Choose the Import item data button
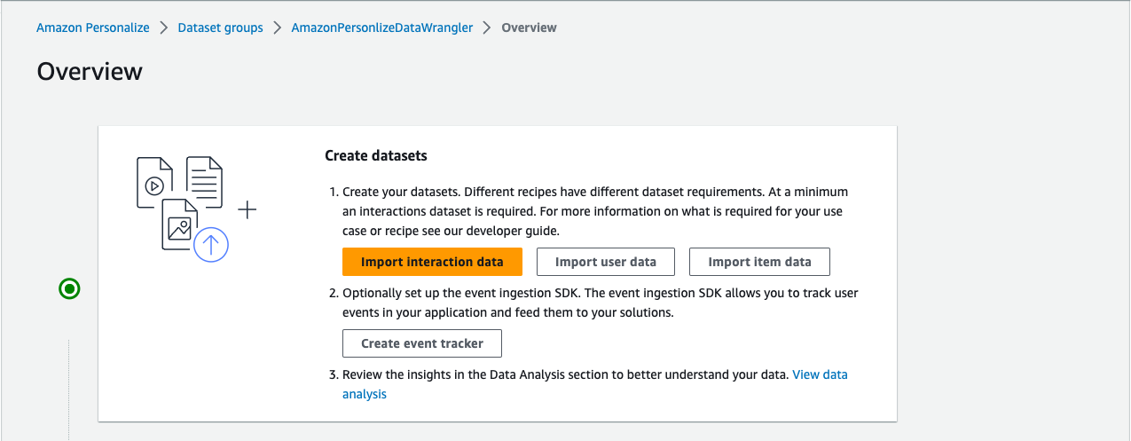This screenshot has height=441, width=1131. (759, 262)
